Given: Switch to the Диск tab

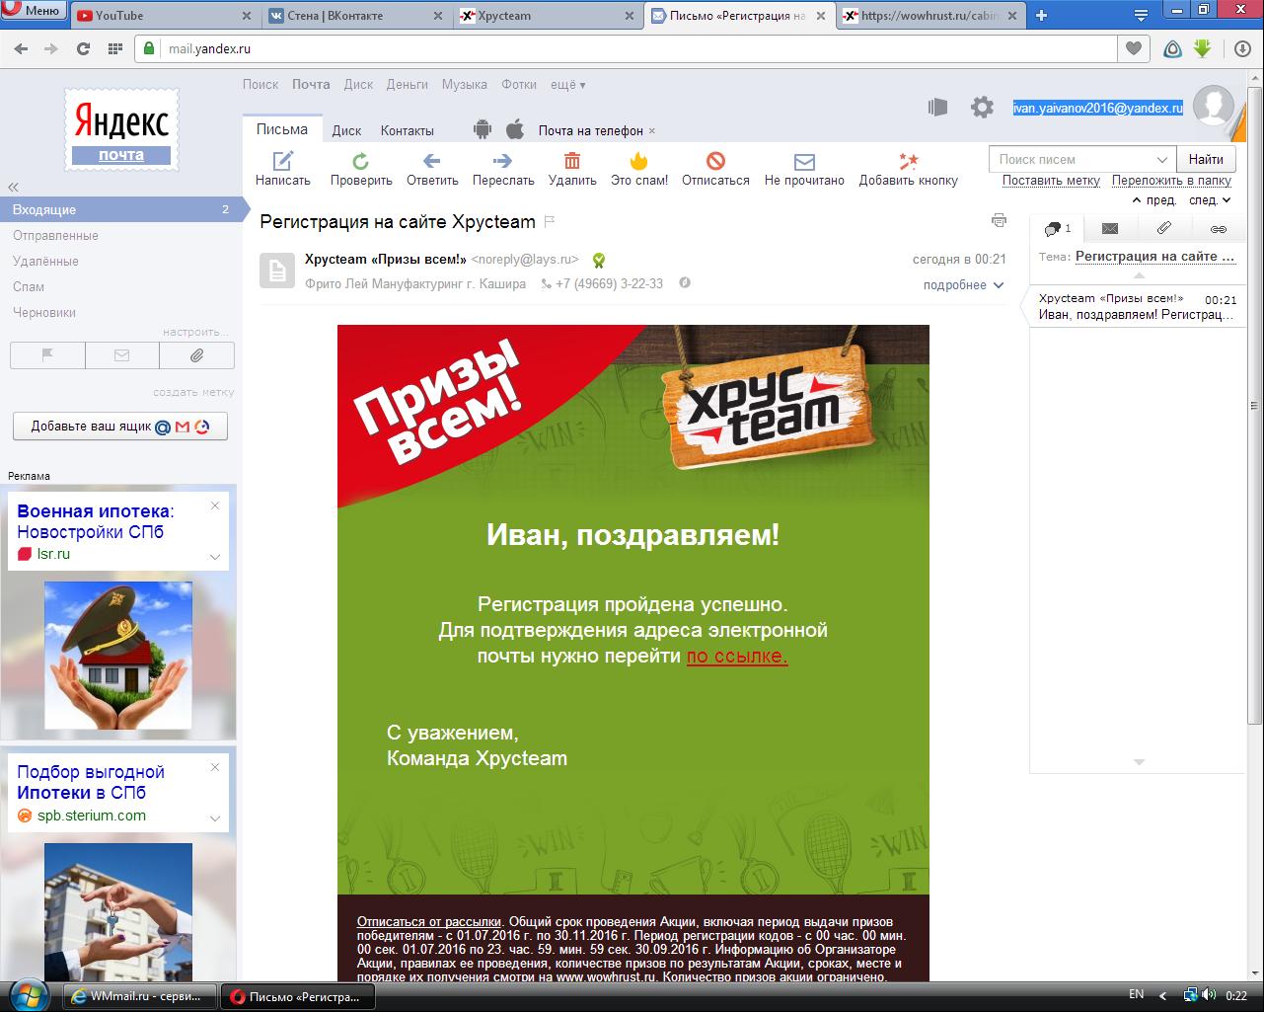Looking at the screenshot, I should tap(346, 130).
